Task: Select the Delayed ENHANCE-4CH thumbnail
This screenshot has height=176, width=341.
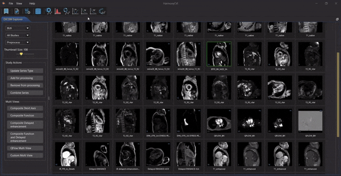Action: tap(158, 154)
